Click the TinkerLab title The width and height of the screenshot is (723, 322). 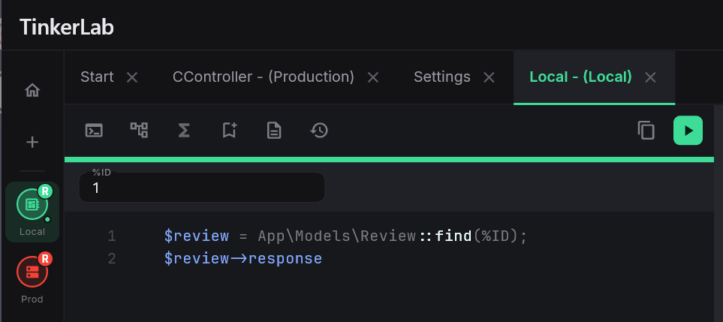[66, 28]
